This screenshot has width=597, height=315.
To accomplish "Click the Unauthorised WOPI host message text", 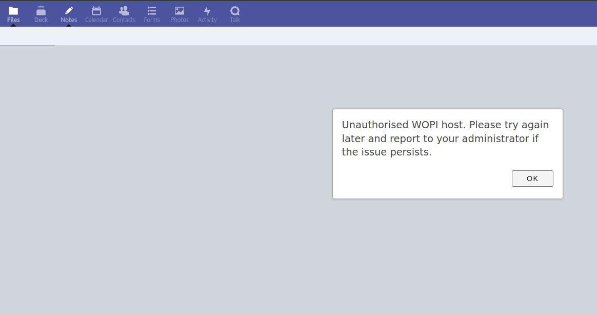I will point(445,139).
